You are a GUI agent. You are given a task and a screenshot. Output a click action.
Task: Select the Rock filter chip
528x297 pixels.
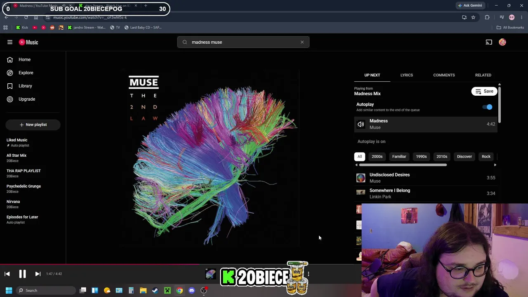coord(486,157)
